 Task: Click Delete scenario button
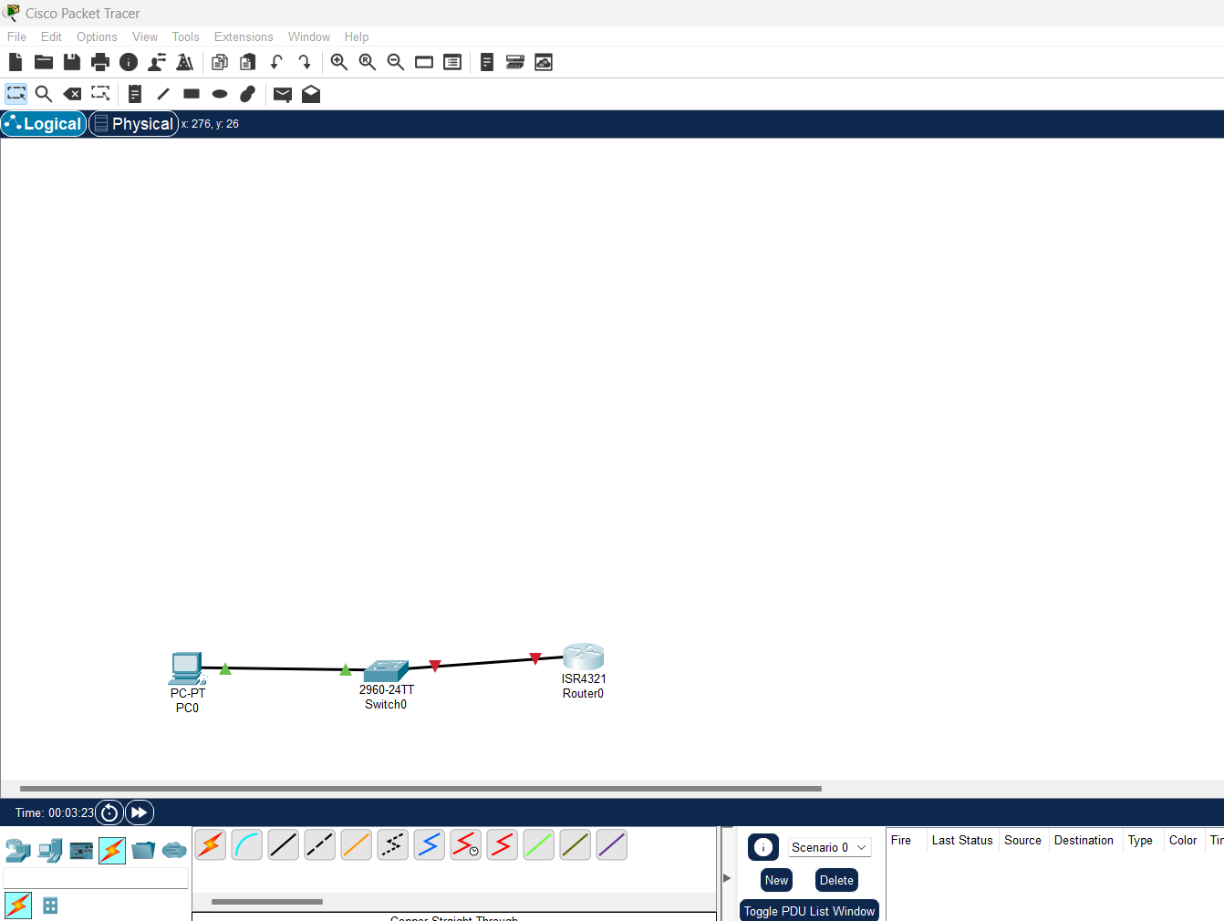tap(836, 880)
